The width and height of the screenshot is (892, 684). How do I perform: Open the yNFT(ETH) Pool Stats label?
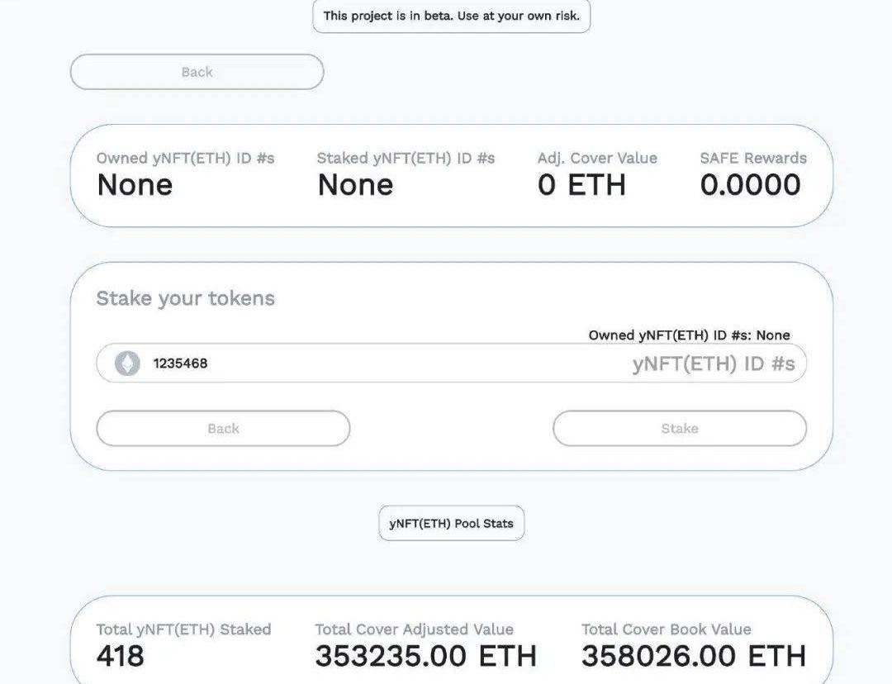point(451,524)
